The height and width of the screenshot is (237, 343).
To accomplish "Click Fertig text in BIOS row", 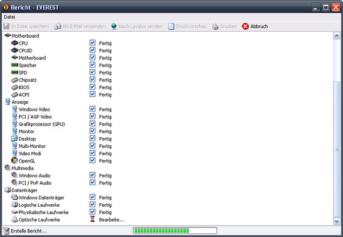I will click(105, 87).
